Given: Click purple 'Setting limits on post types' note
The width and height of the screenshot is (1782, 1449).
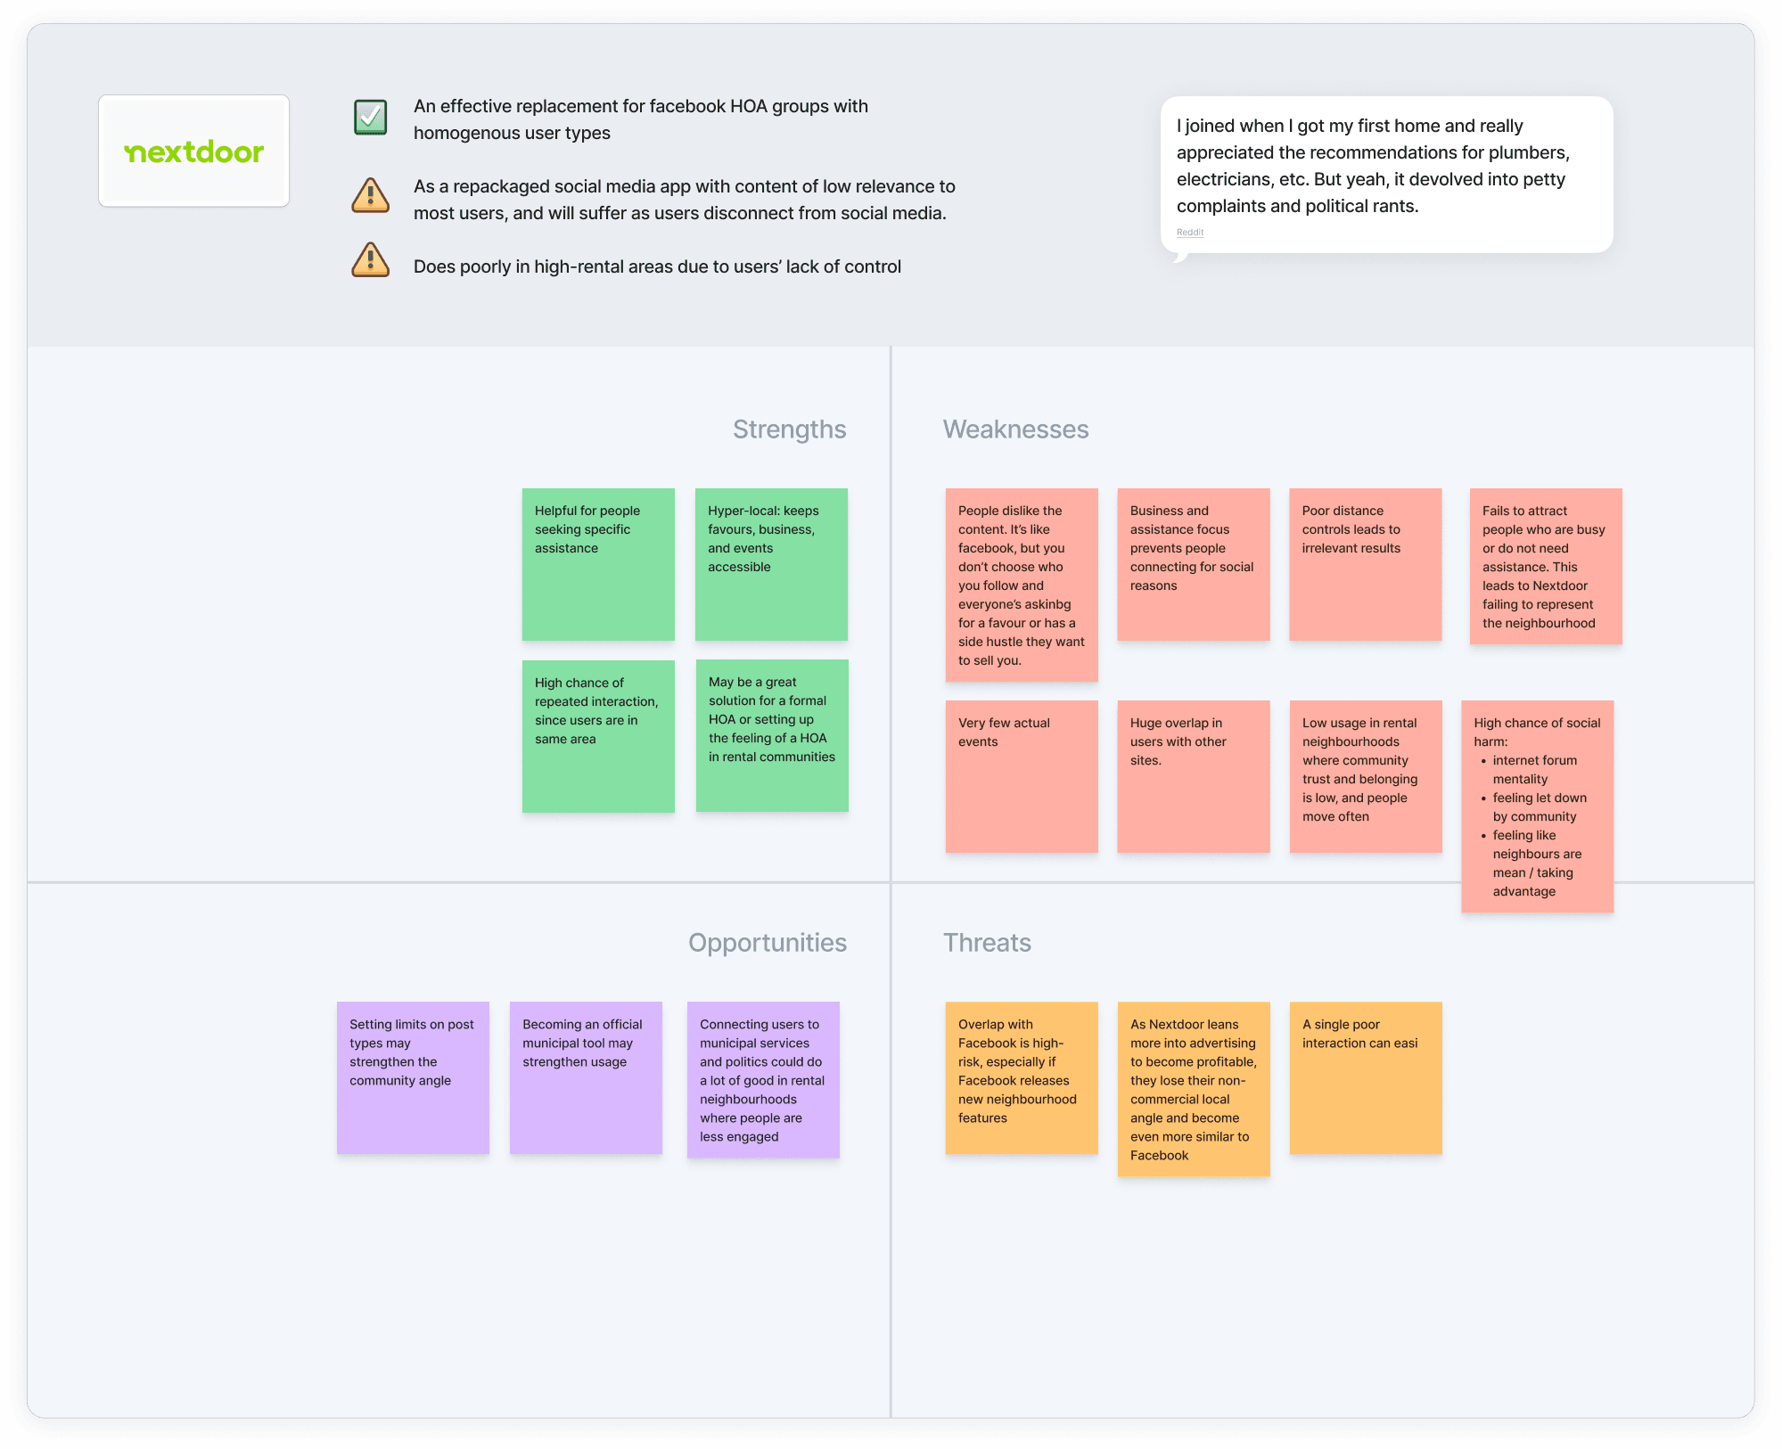Looking at the screenshot, I should pyautogui.click(x=413, y=1077).
